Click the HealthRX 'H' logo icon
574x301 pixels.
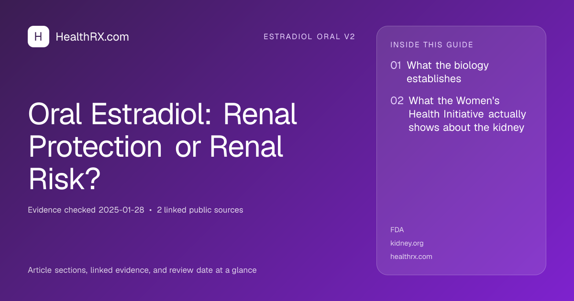pos(38,37)
